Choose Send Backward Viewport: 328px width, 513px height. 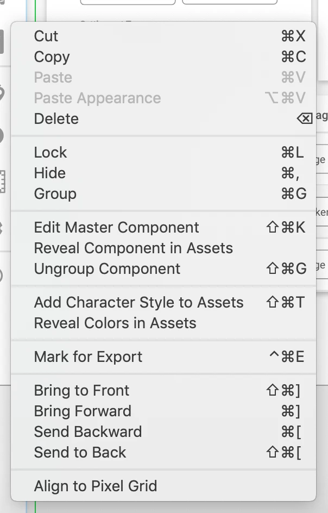point(87,432)
